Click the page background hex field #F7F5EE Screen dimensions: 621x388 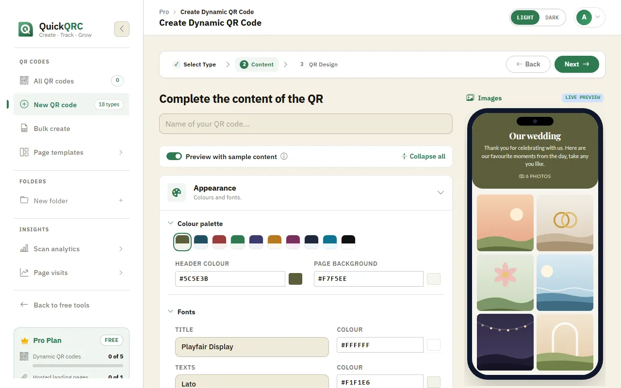coord(368,279)
